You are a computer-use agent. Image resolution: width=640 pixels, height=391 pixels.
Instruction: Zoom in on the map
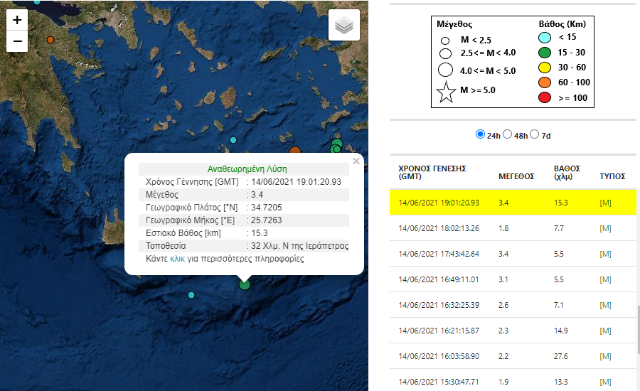pos(17,20)
